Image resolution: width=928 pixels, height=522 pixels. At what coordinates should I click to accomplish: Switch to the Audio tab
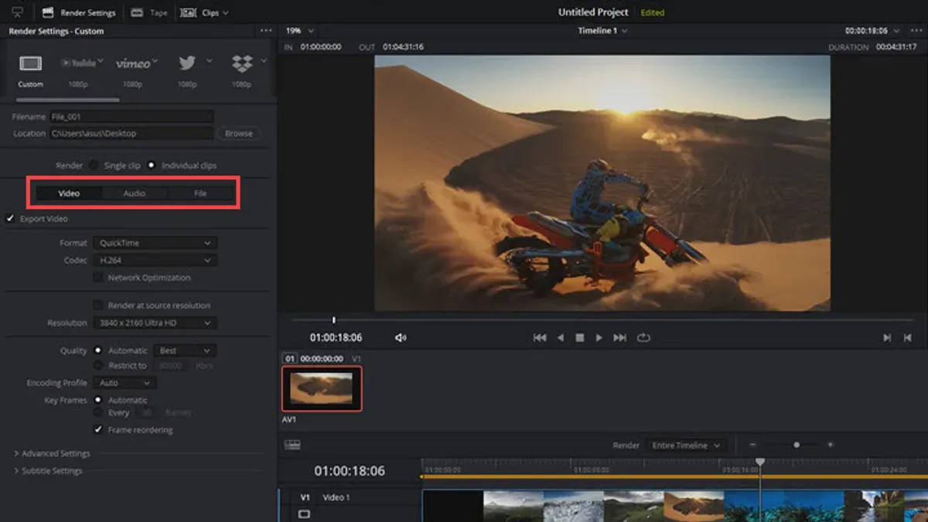click(x=135, y=193)
